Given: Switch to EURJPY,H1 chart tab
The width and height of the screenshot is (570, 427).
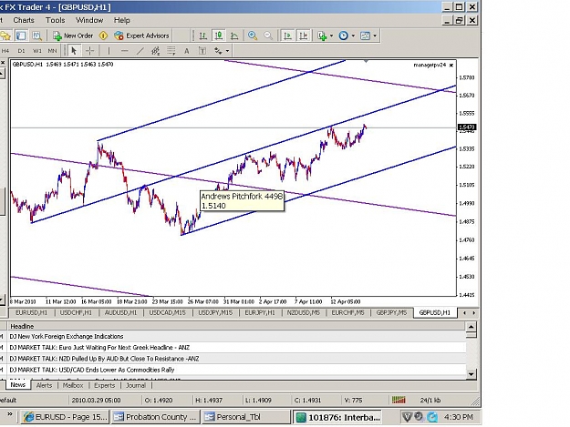Looking at the screenshot, I should click(260, 312).
